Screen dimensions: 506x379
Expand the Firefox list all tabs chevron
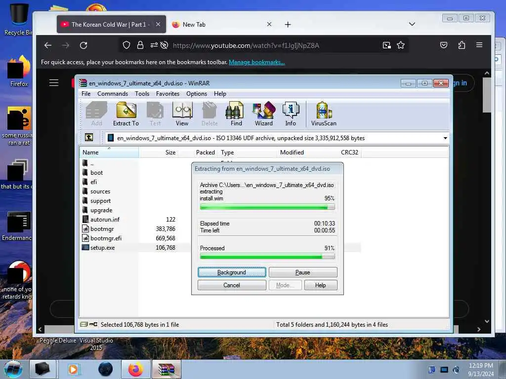pyautogui.click(x=412, y=24)
